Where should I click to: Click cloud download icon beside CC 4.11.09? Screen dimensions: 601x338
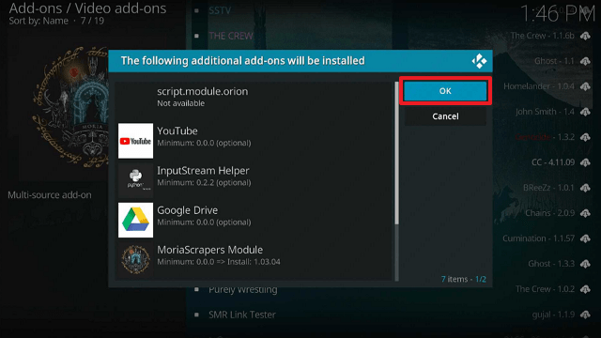585,162
